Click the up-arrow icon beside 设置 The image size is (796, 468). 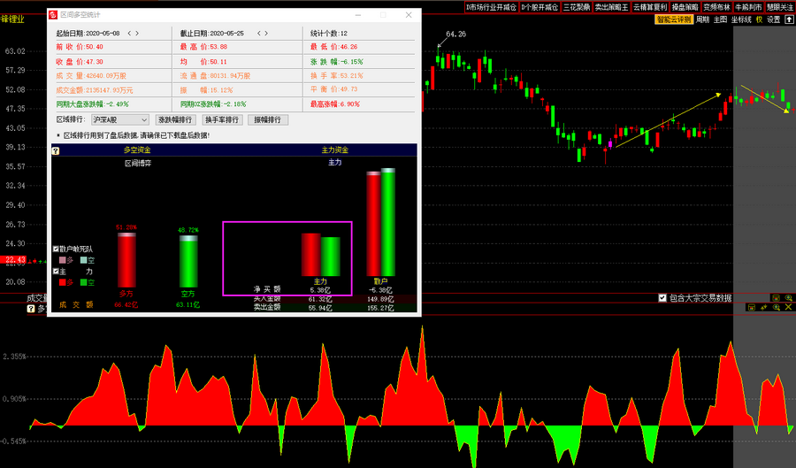(788, 19)
